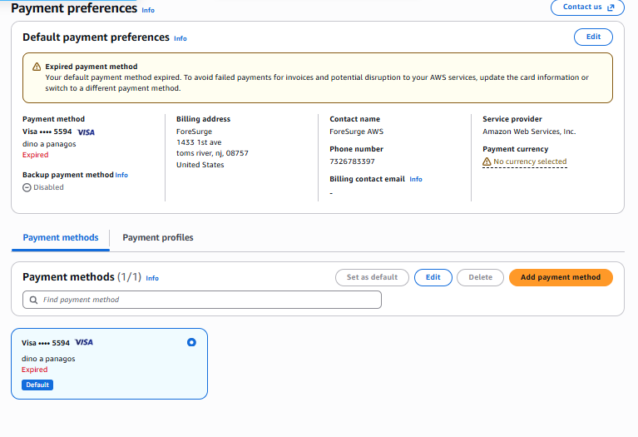Click Edit in Default payment preferences
Screen dimensions: 638x437
coord(593,37)
